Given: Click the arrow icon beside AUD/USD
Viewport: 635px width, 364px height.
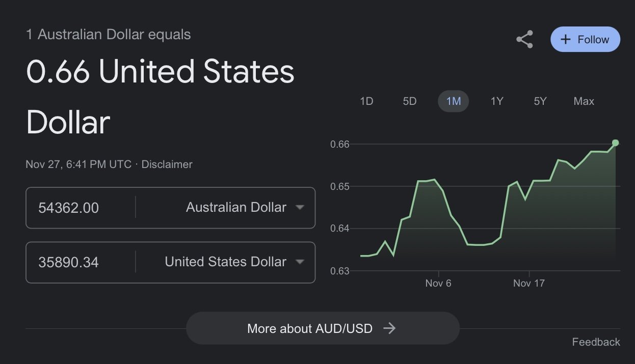Looking at the screenshot, I should pos(389,328).
